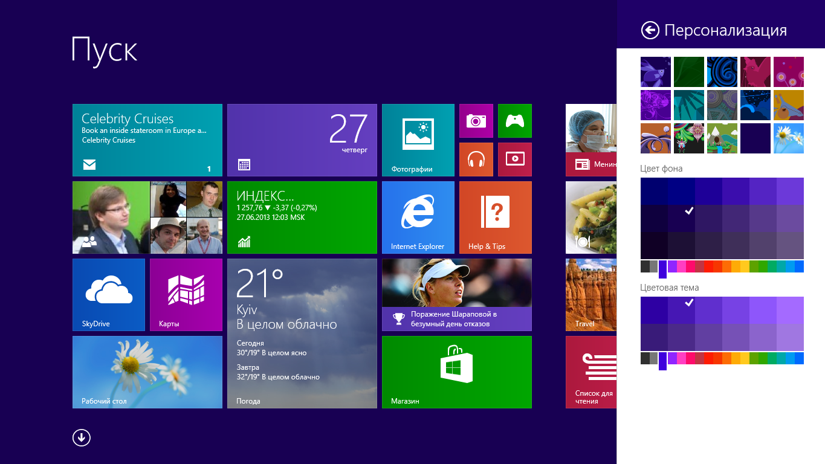Open the news tile showing the masked nurse
The height and width of the screenshot is (464, 825).
(591, 140)
